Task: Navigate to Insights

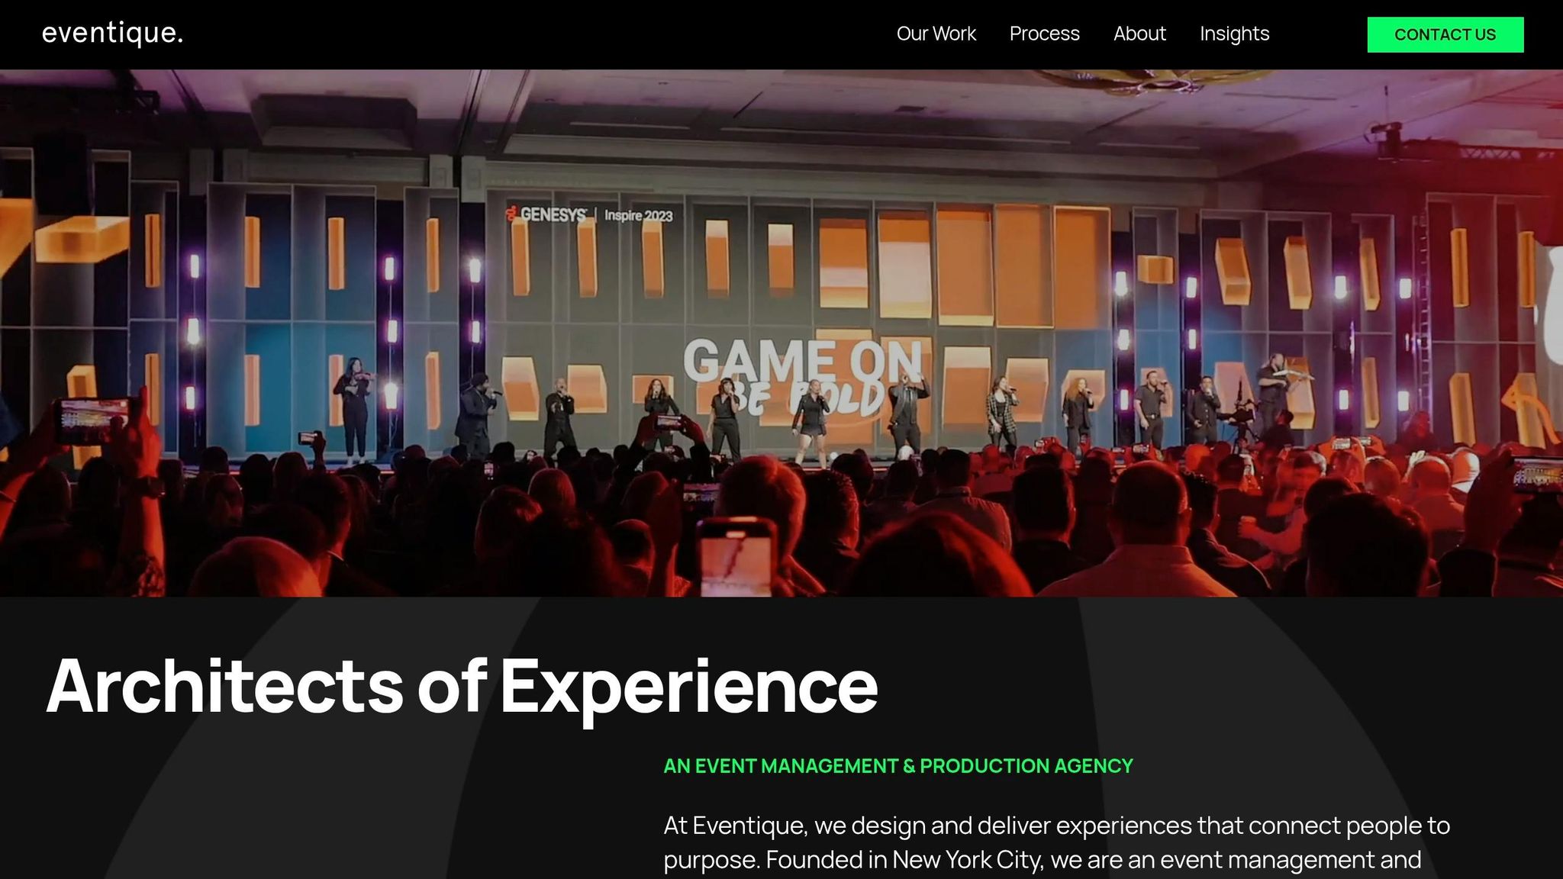Action: coord(1234,34)
